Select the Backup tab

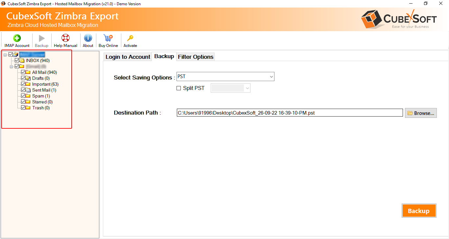[x=164, y=56]
